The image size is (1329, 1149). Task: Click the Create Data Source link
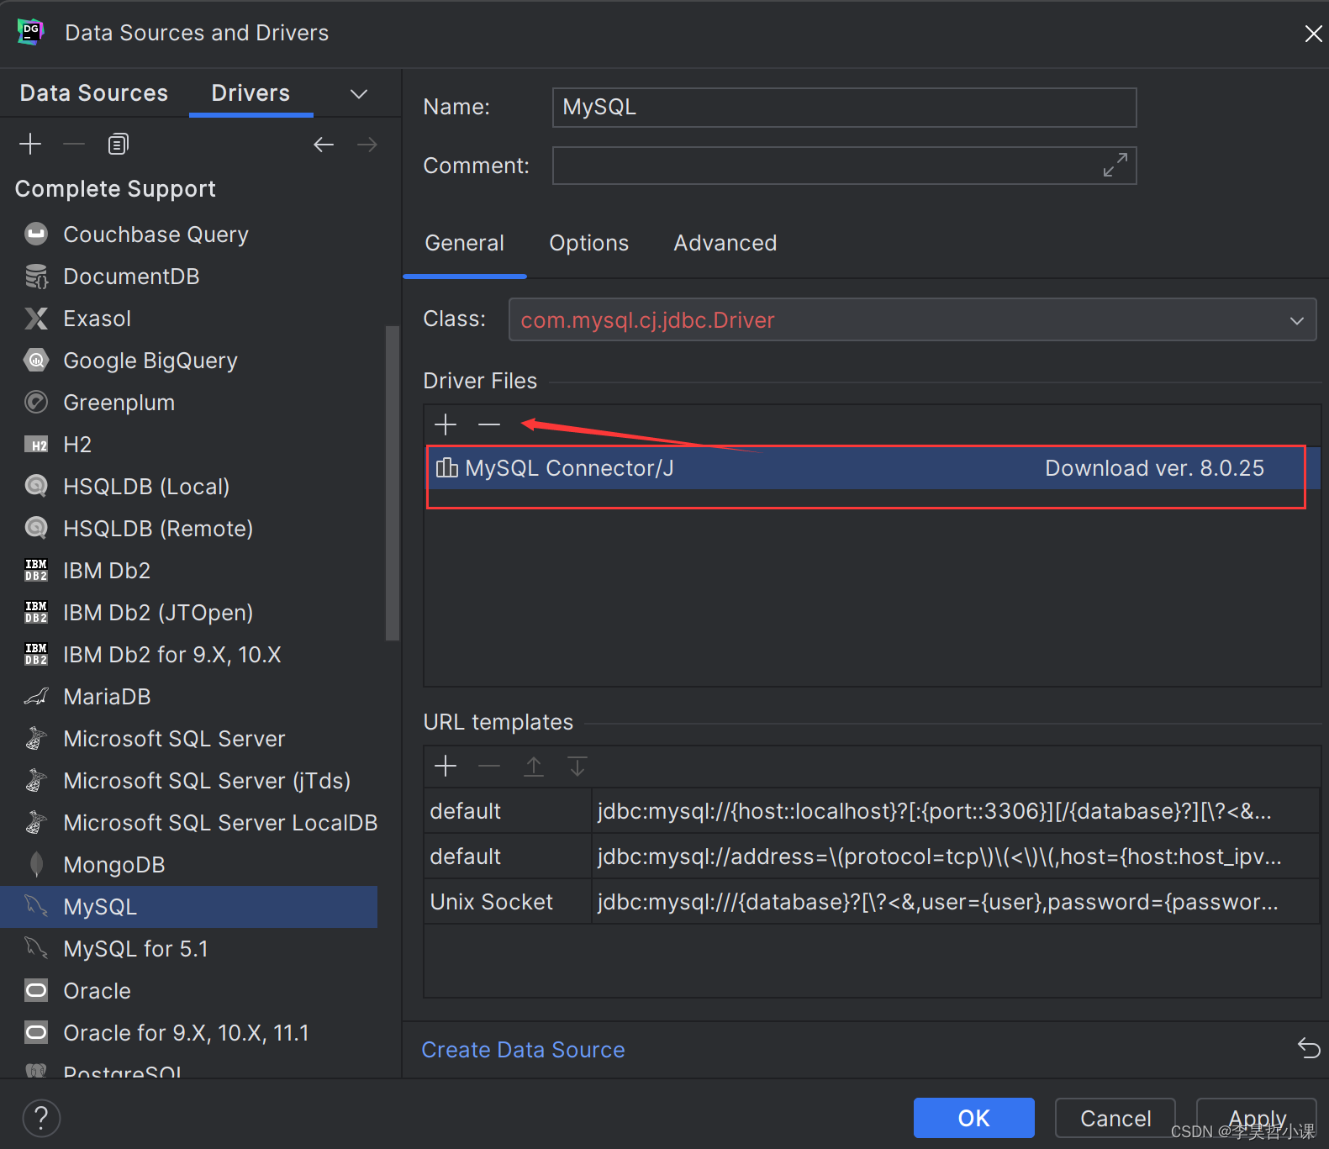pos(523,1050)
